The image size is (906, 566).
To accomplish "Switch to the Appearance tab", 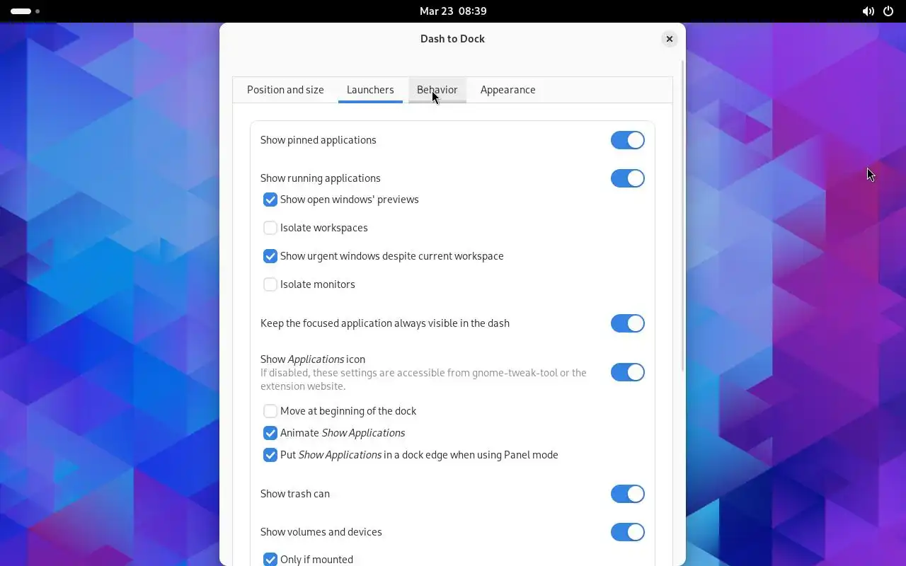I will (508, 90).
